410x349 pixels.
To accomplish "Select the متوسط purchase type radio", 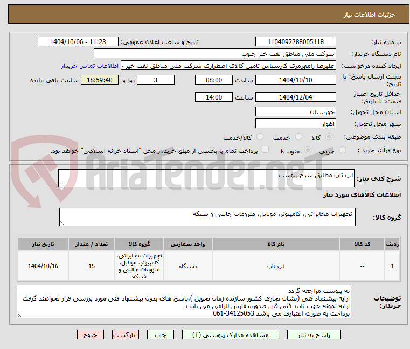I will coord(308,150).
